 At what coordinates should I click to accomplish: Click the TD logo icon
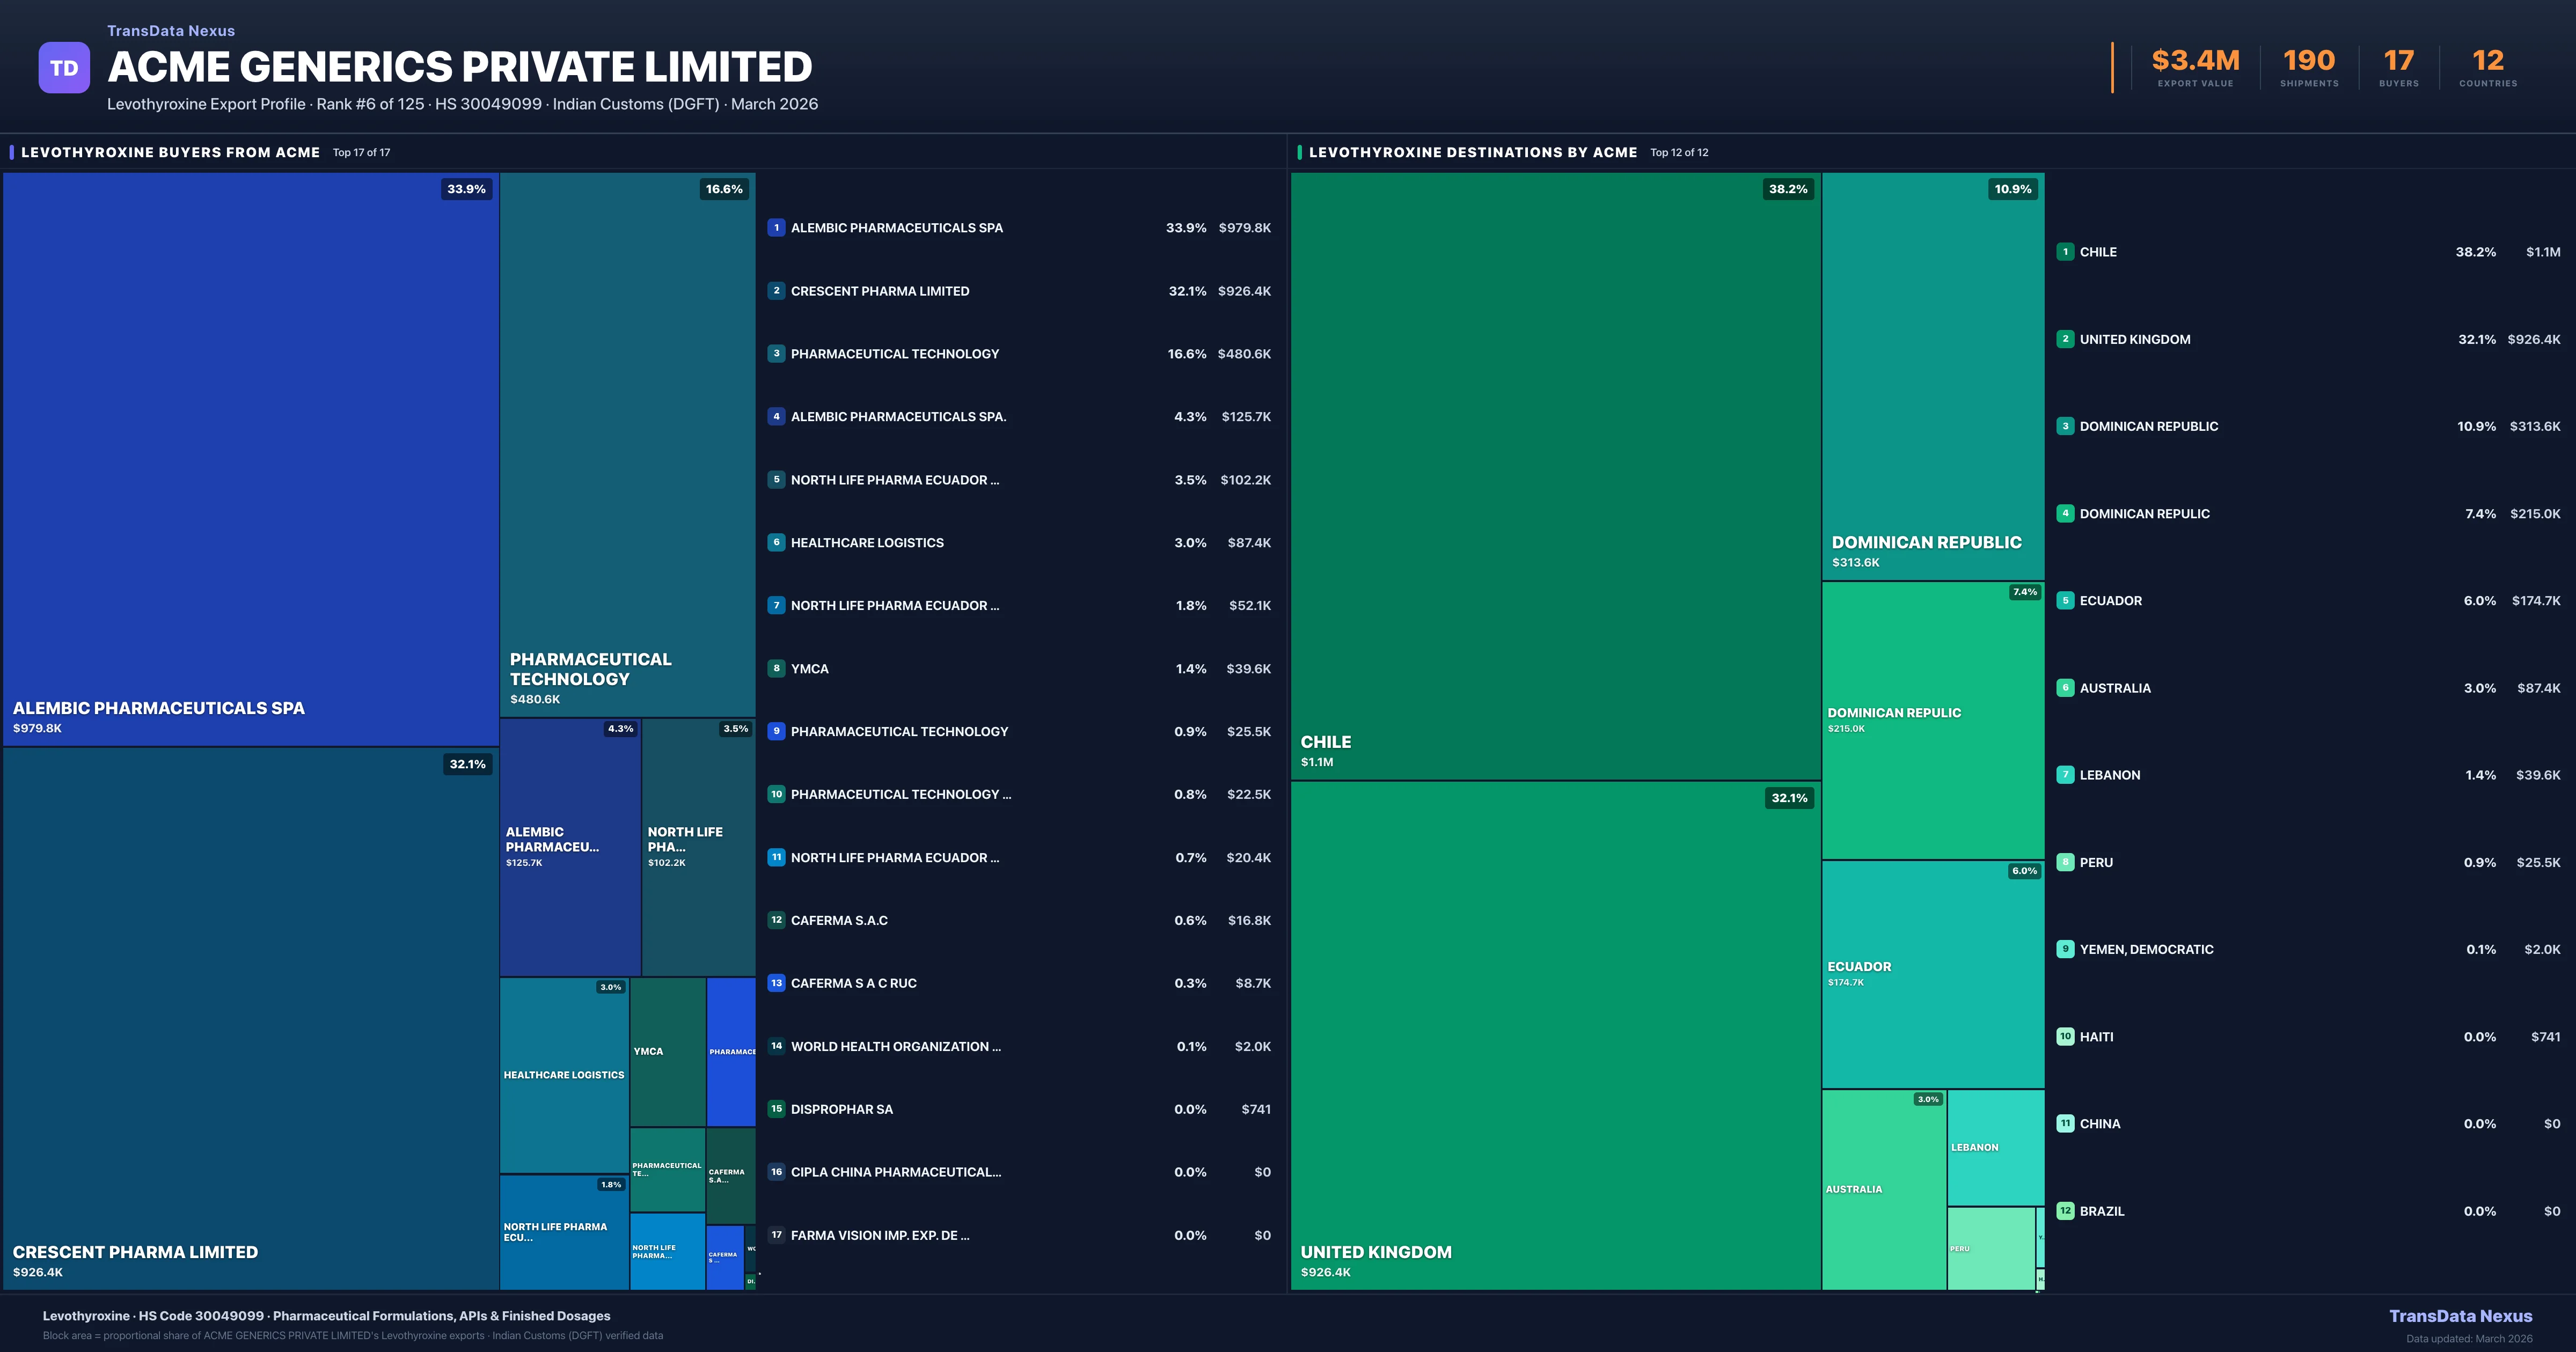click(64, 68)
